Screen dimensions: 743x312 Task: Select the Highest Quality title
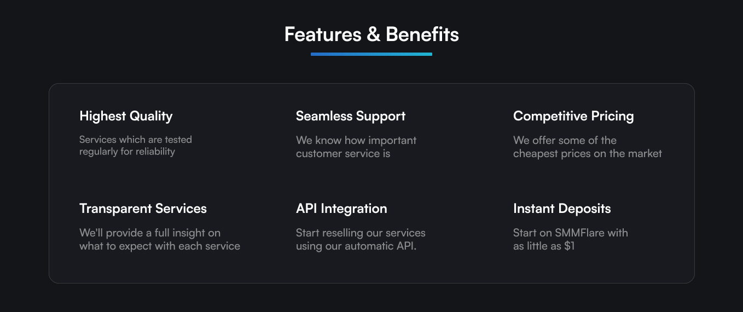tap(126, 116)
